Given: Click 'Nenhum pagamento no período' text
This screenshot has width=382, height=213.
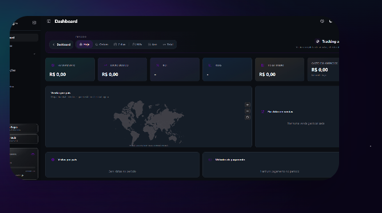Looking at the screenshot, I should tap(280, 171).
